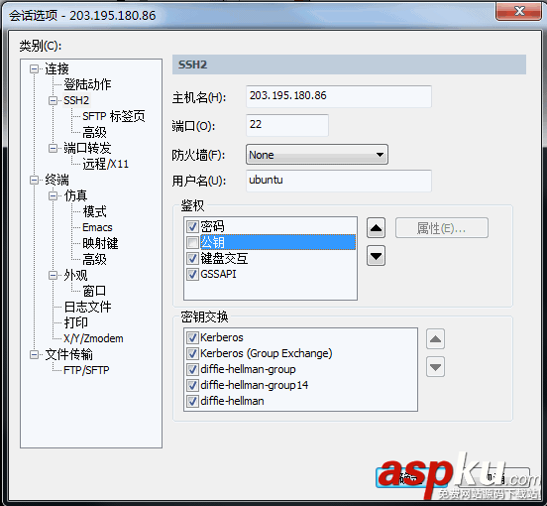Select 远程/X11 category

point(106,164)
